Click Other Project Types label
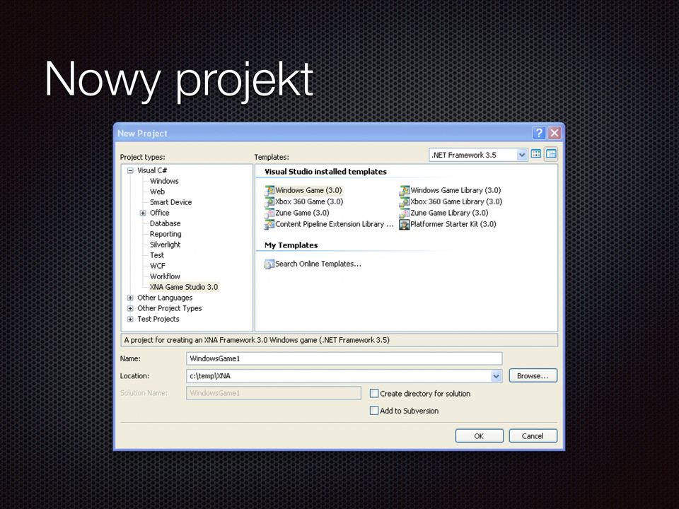Screen dimensions: 679x509 click(169, 309)
